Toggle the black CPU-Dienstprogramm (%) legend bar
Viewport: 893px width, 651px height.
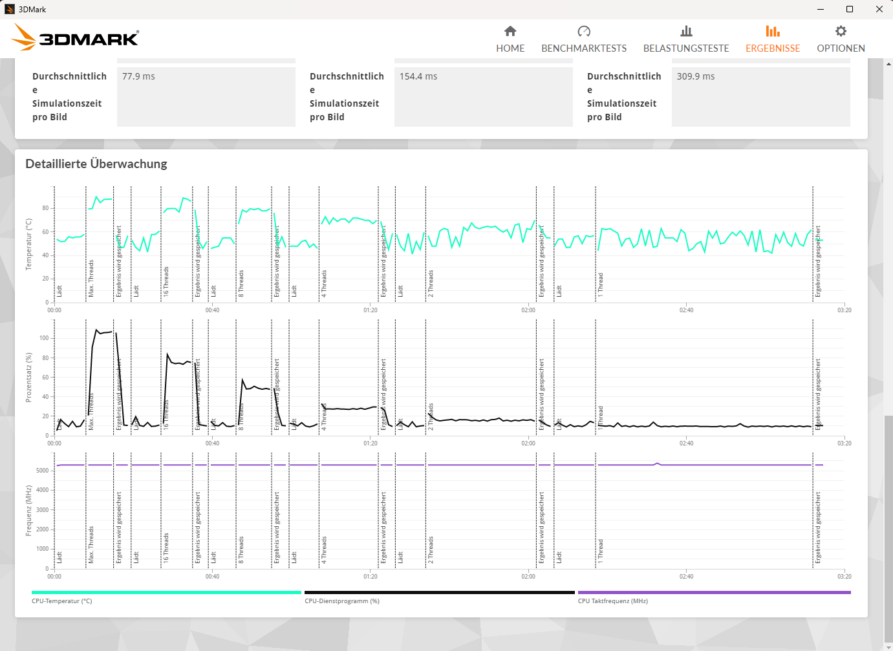[440, 592]
